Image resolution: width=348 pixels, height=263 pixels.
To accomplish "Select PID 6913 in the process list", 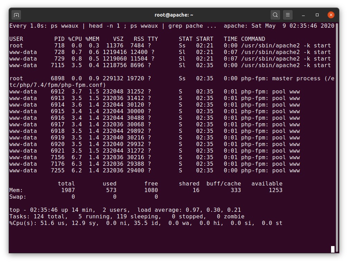I will coord(58,98).
